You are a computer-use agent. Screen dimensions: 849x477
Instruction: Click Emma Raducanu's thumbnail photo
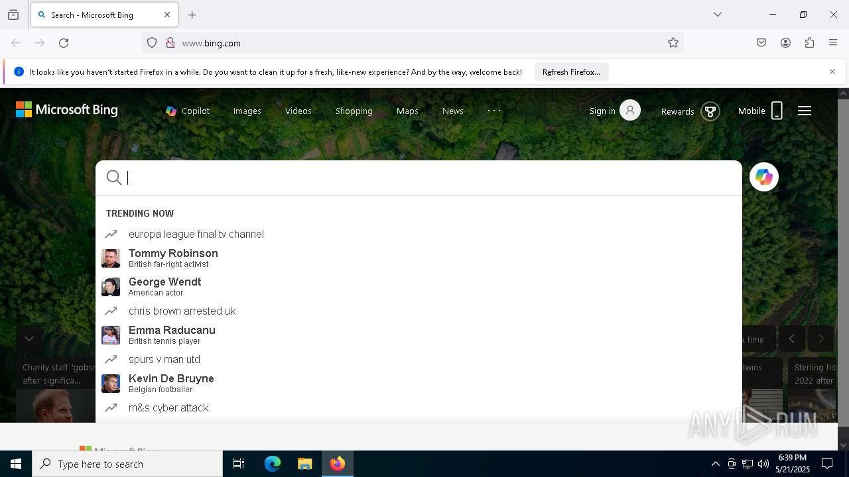point(111,335)
